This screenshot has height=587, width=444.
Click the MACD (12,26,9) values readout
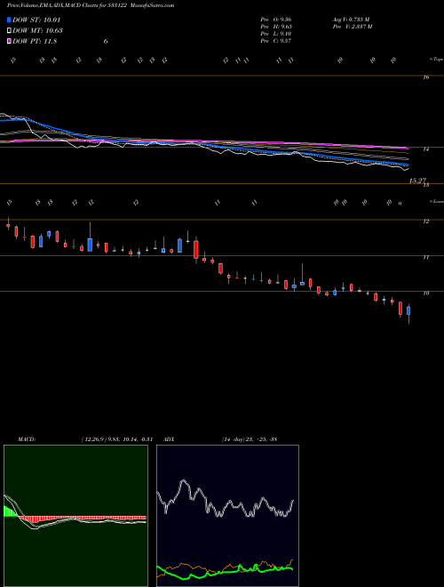coord(116,439)
